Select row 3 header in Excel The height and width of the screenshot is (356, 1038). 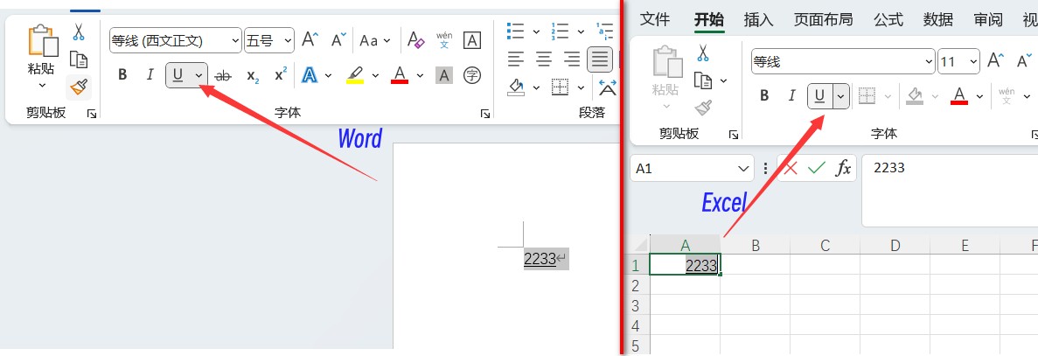(x=636, y=306)
